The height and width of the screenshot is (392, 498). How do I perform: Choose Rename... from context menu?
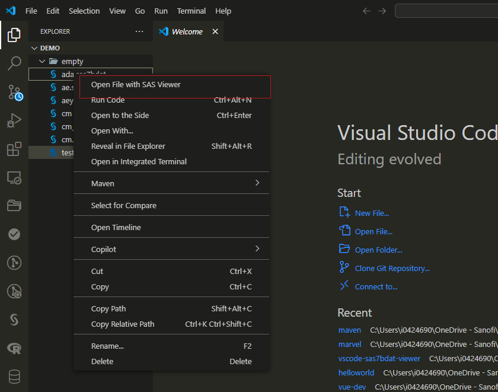click(171, 346)
